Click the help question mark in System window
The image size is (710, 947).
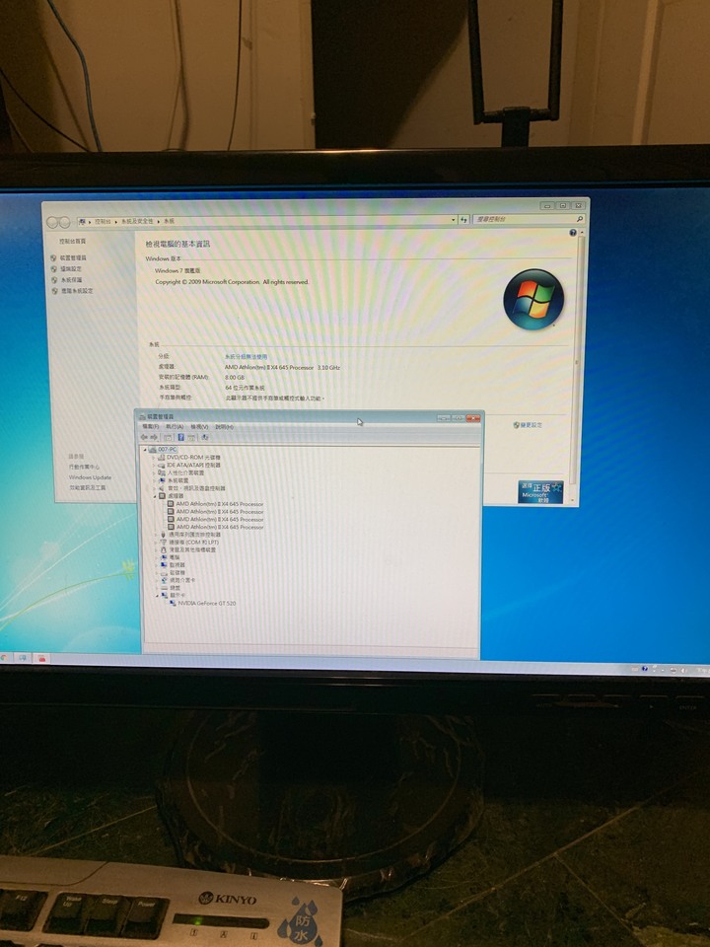pyautogui.click(x=572, y=233)
